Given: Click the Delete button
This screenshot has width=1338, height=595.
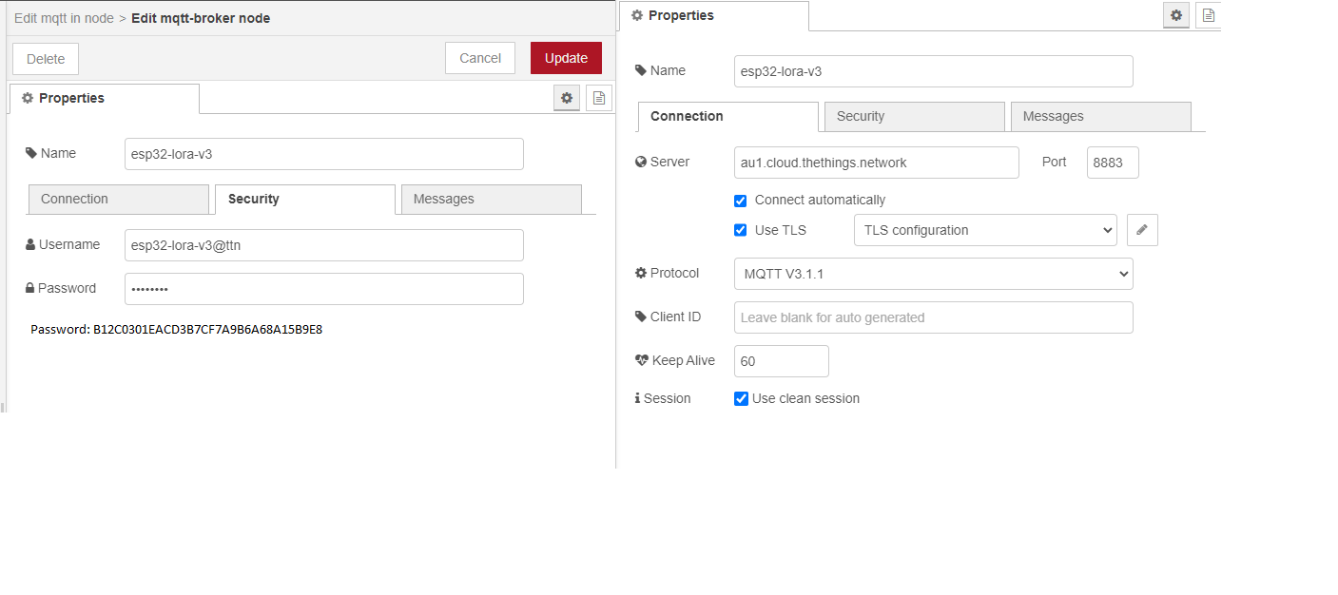Looking at the screenshot, I should (46, 59).
